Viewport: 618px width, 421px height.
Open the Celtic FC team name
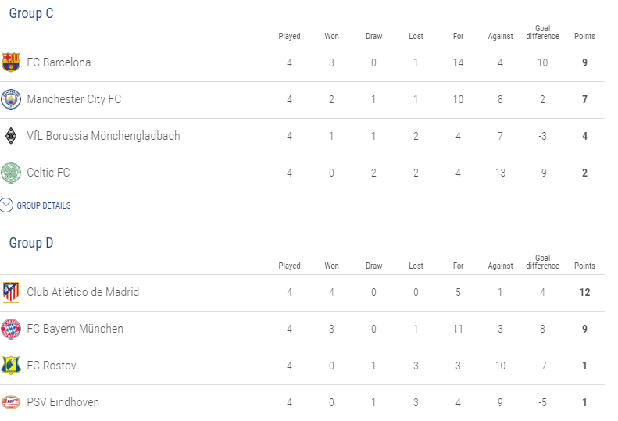48,173
